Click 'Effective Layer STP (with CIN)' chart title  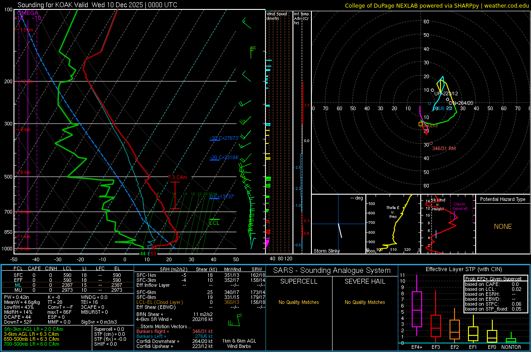463,269
